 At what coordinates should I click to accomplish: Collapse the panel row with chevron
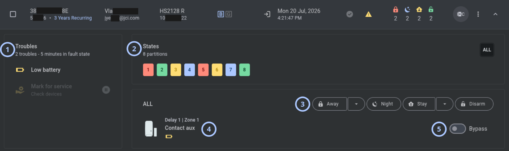click(x=495, y=14)
